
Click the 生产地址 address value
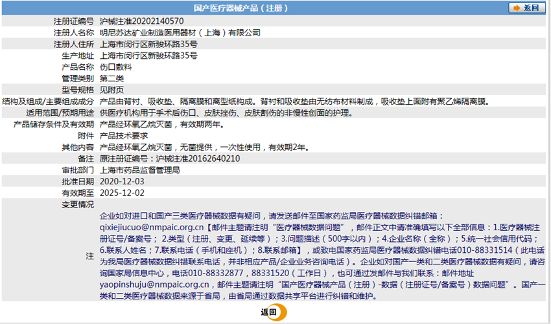pos(148,56)
